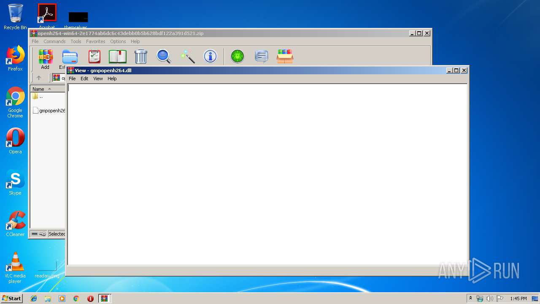540x304 pixels.
Task: Open Help menu in the View window
Action: tap(112, 79)
